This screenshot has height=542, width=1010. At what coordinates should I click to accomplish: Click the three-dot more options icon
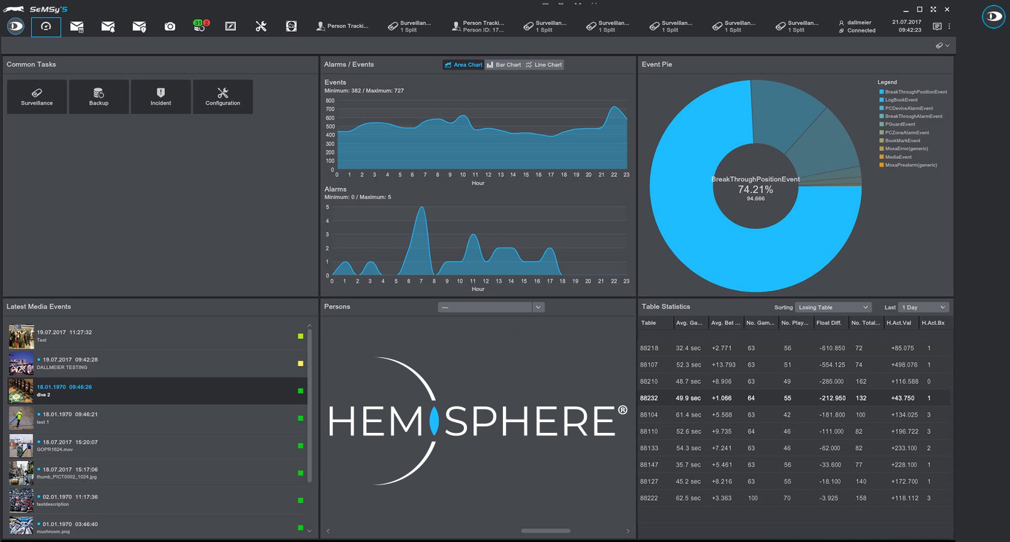(x=949, y=26)
